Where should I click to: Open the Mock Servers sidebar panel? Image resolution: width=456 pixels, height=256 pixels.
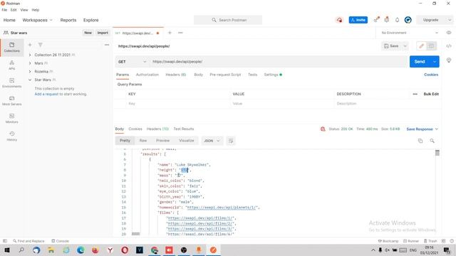tap(11, 100)
